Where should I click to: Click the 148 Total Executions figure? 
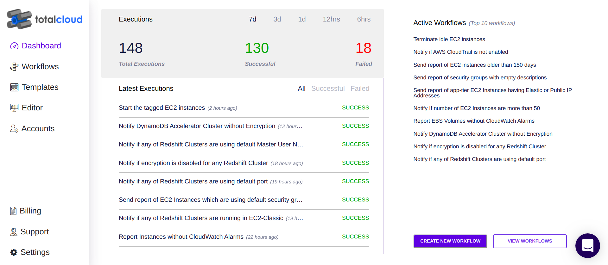(130, 48)
